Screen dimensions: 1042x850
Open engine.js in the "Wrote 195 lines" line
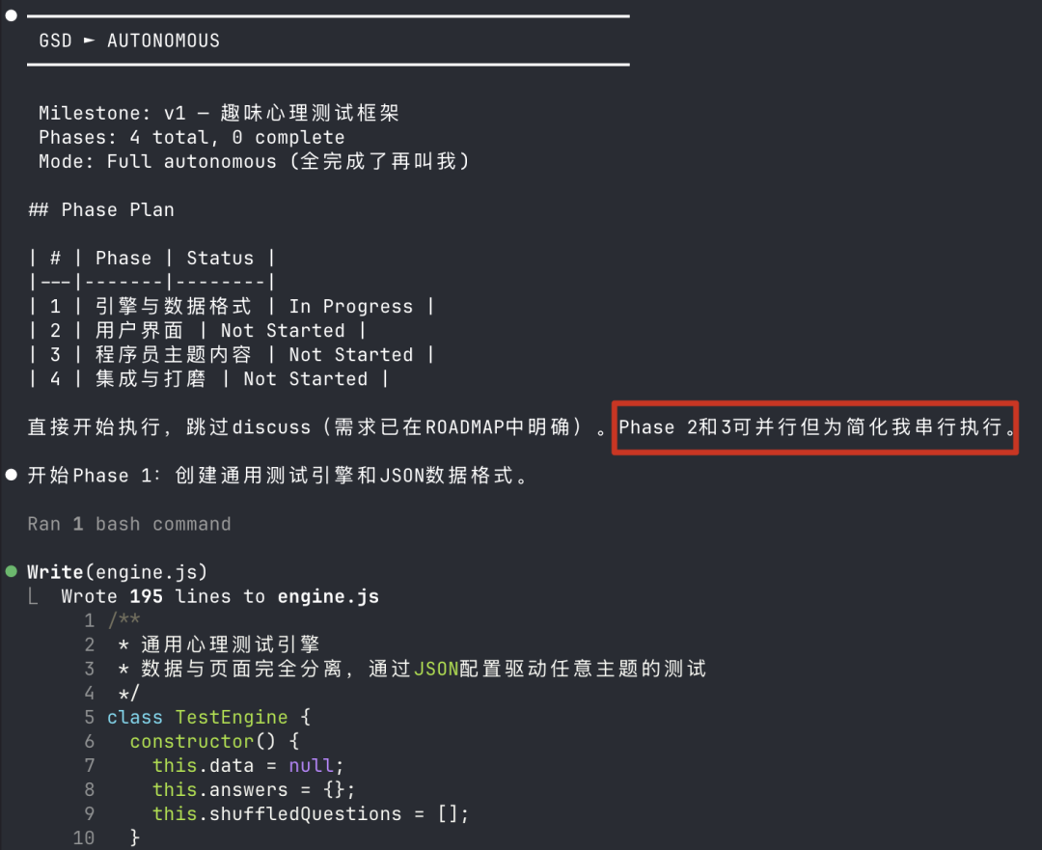(x=328, y=596)
